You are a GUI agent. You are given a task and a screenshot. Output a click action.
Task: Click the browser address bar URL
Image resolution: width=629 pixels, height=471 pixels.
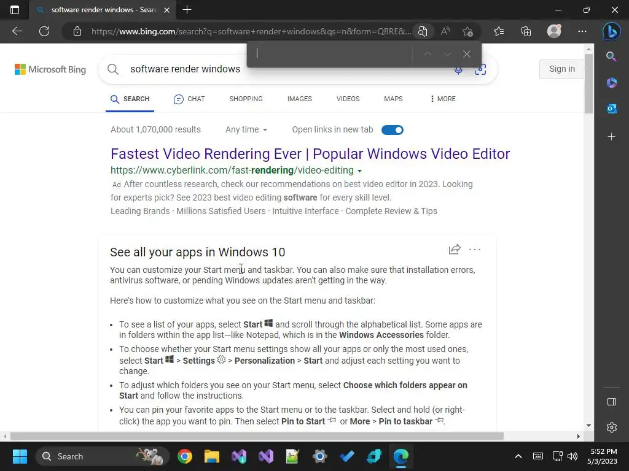coord(251,31)
